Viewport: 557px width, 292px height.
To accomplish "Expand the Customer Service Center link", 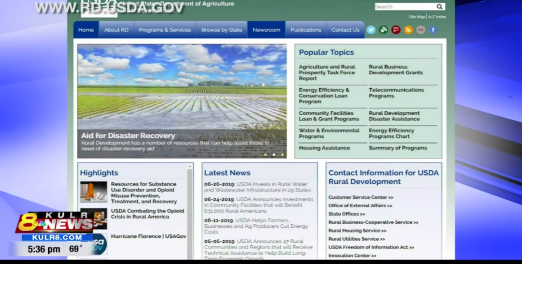I will click(x=360, y=197).
